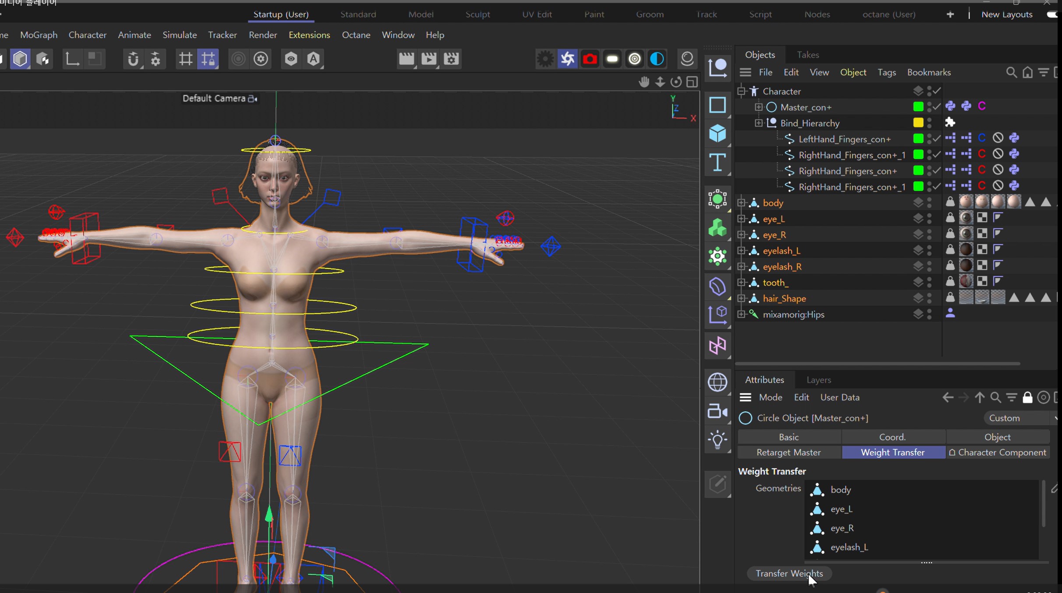Open the Character Component tab button
This screenshot has height=593, width=1062.
coord(998,452)
